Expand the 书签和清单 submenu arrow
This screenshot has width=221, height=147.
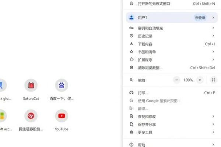click(x=213, y=51)
